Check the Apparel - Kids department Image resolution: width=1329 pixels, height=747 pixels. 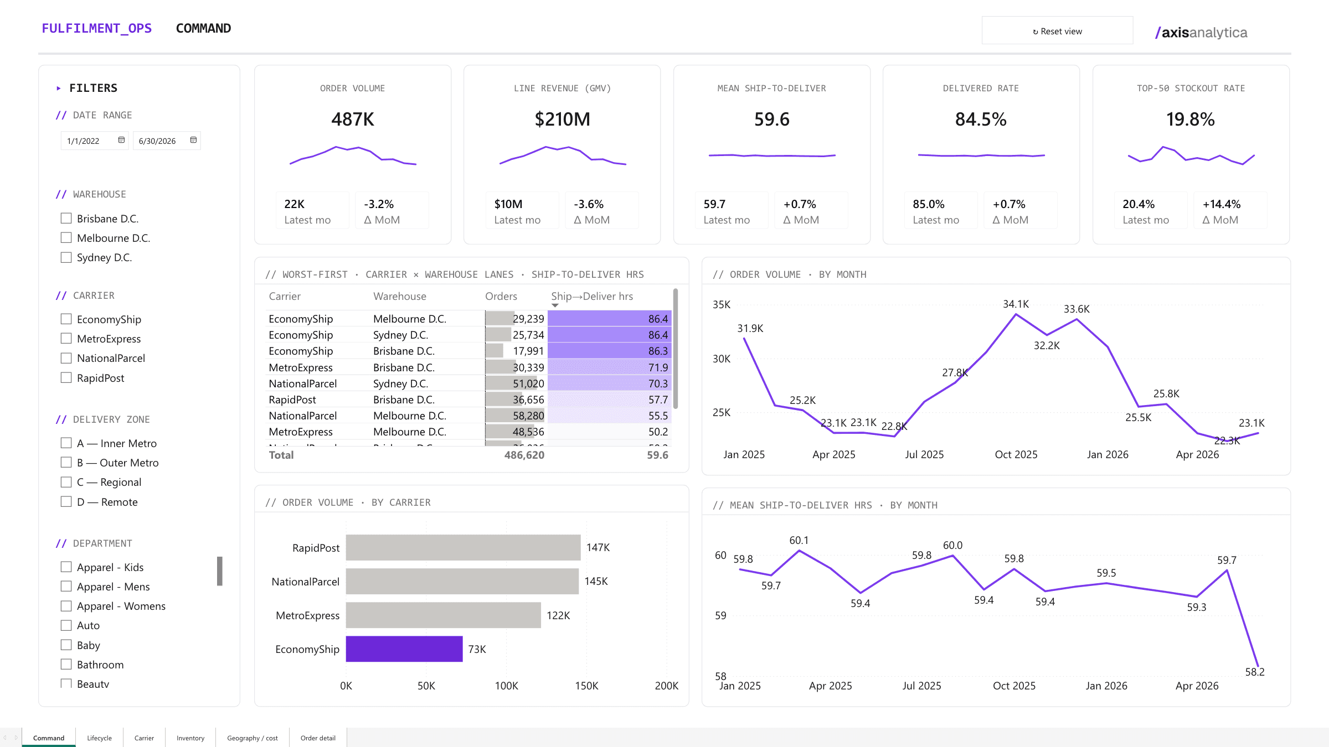(66, 567)
